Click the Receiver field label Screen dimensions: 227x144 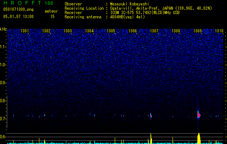73,13
